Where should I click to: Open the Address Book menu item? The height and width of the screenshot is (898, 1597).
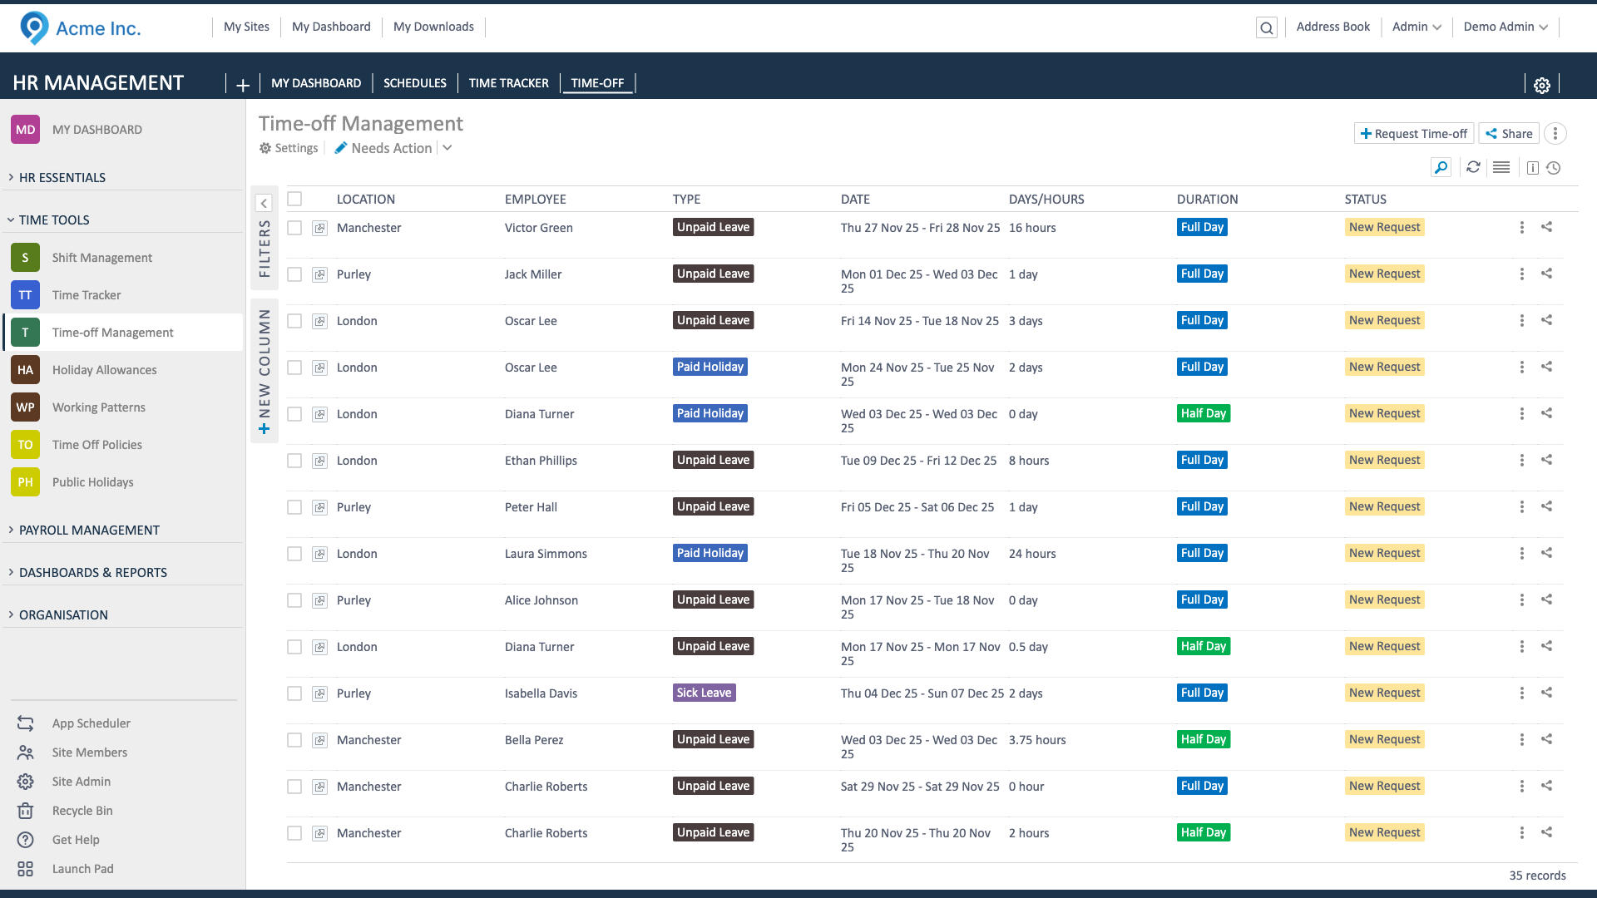coord(1332,26)
